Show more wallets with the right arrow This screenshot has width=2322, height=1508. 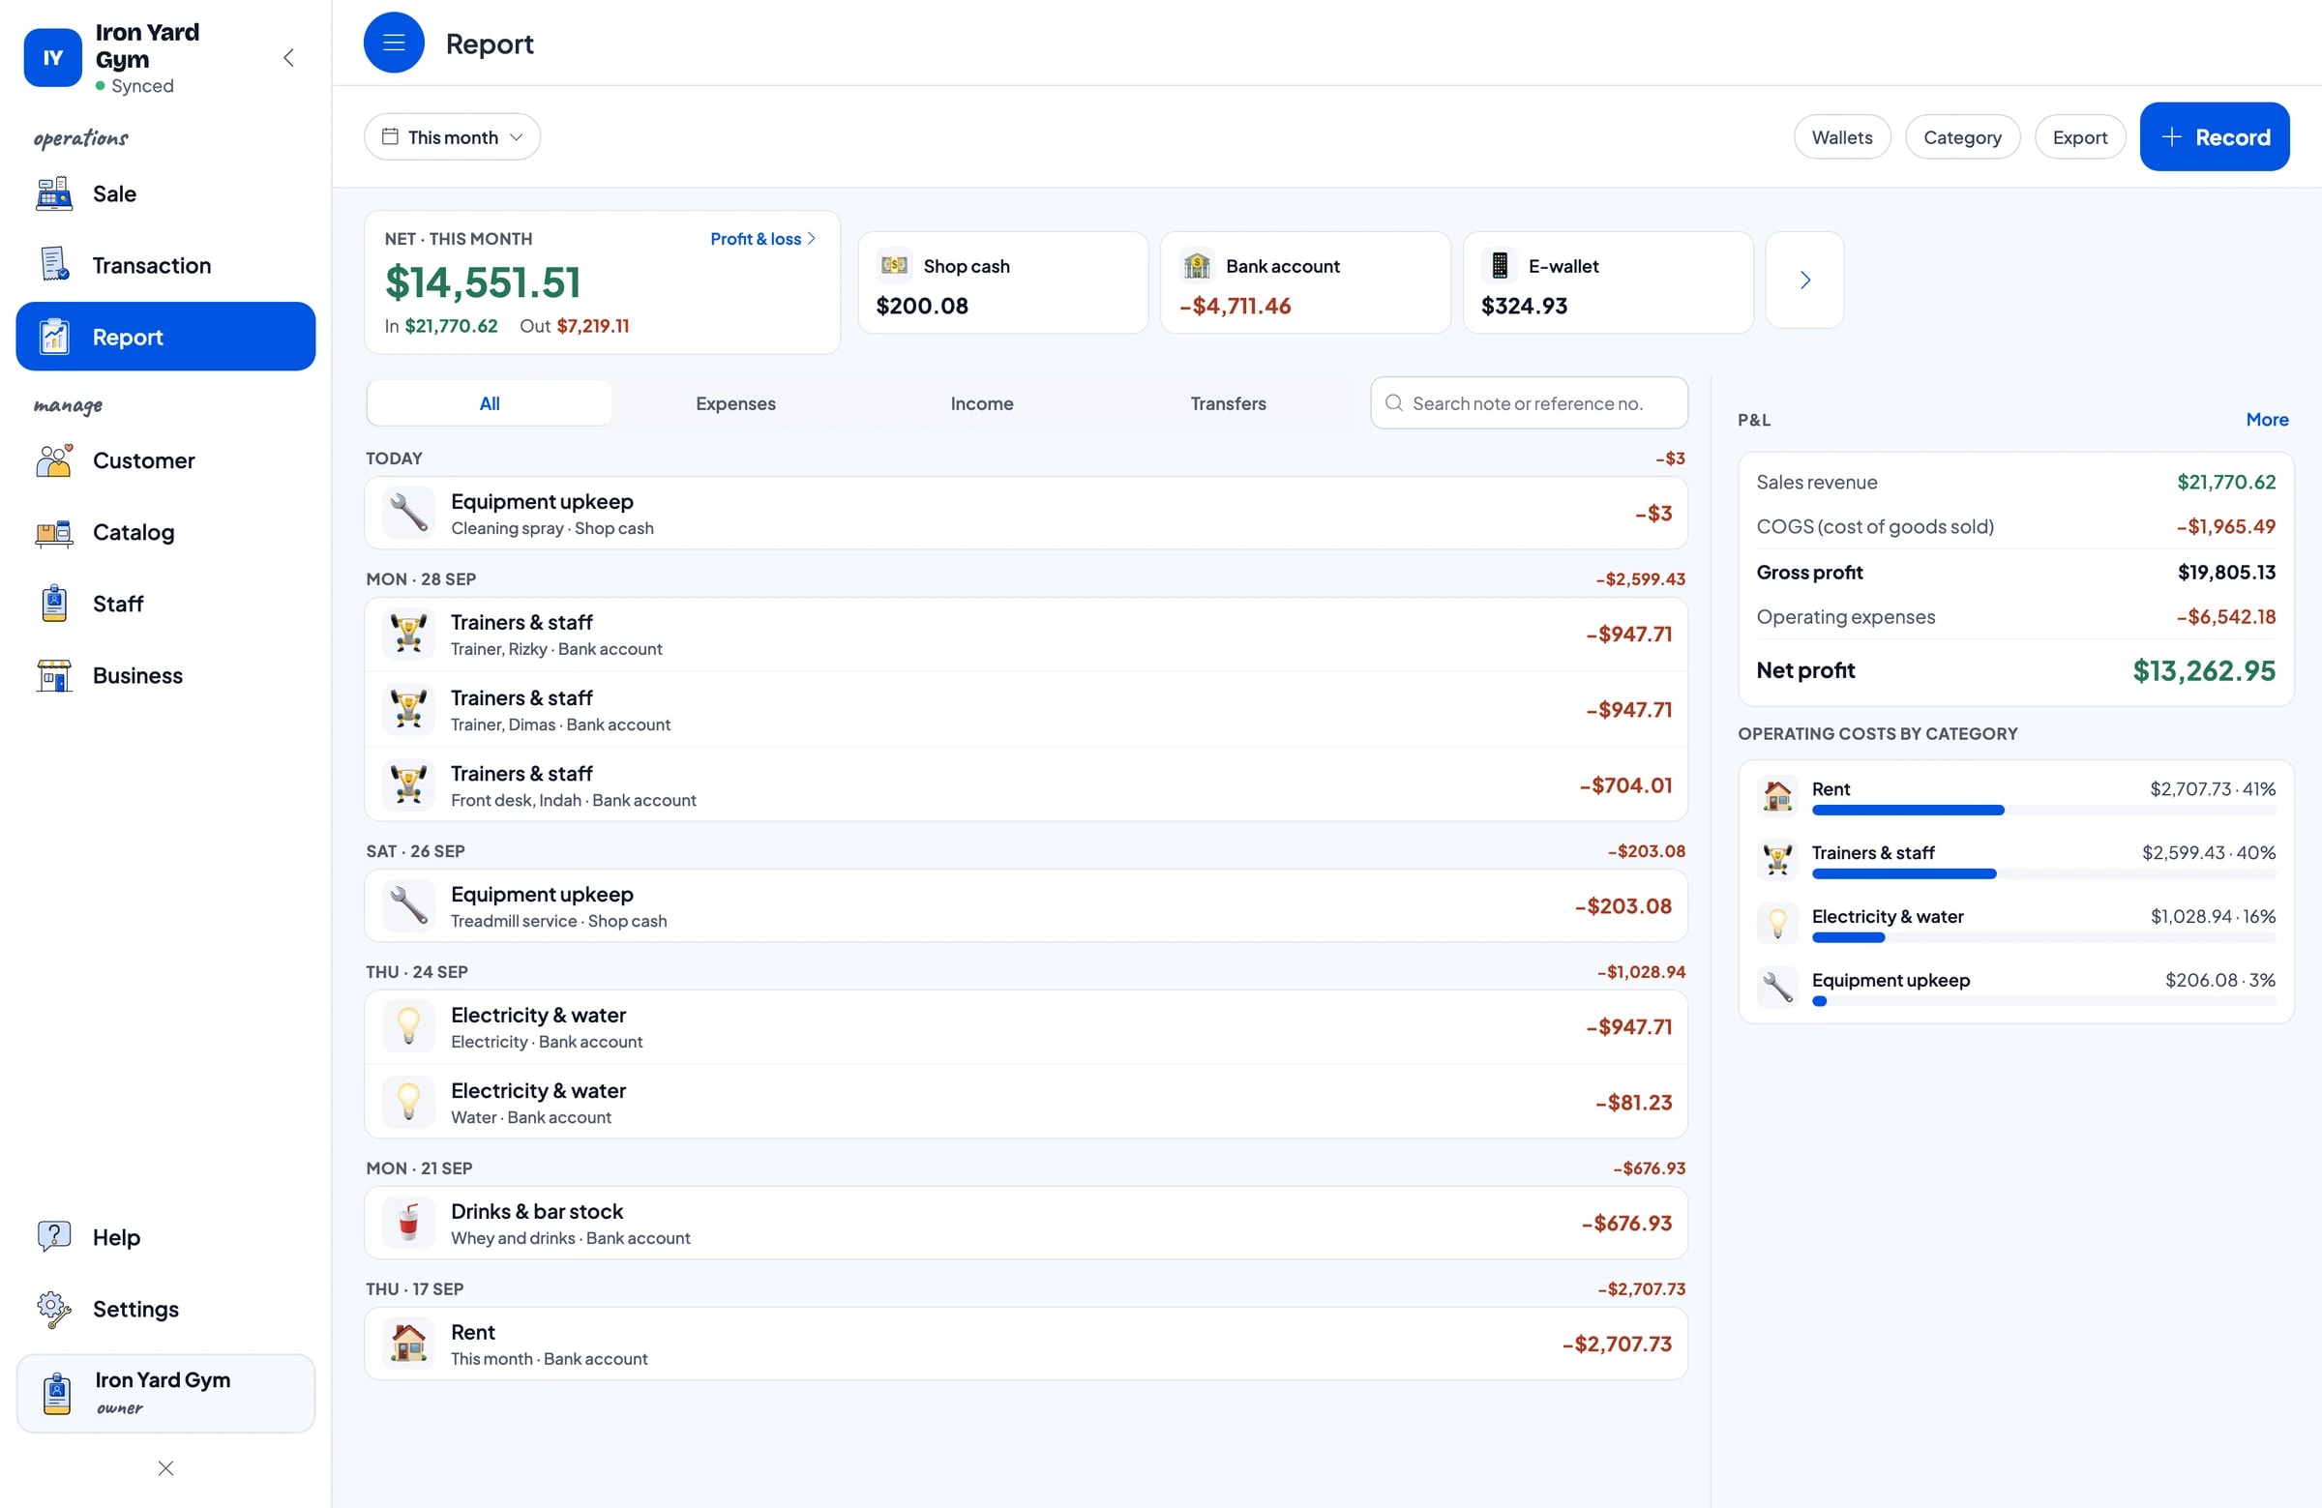[x=1804, y=280]
